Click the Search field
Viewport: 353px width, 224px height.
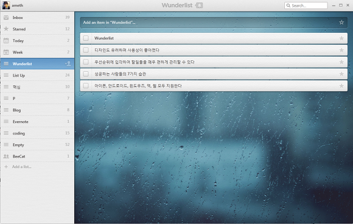coord(306,5)
